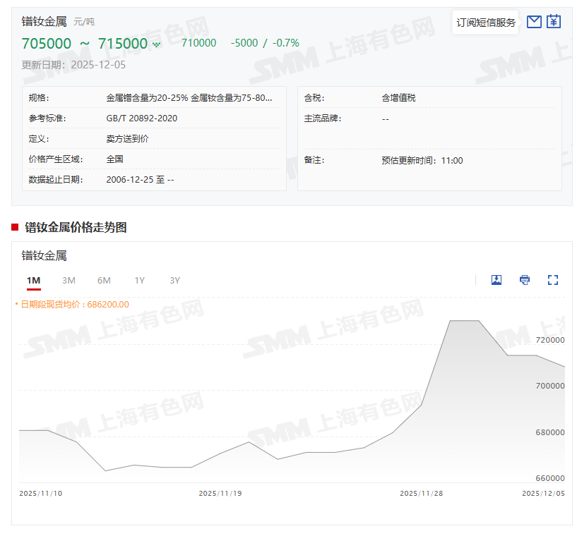
Task: Switch to the 3M time range
Action: pyautogui.click(x=69, y=281)
